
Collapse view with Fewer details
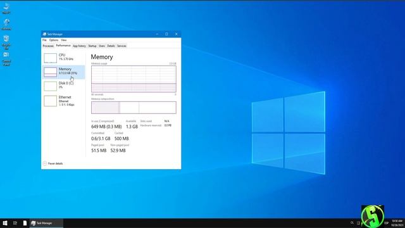coord(53,163)
